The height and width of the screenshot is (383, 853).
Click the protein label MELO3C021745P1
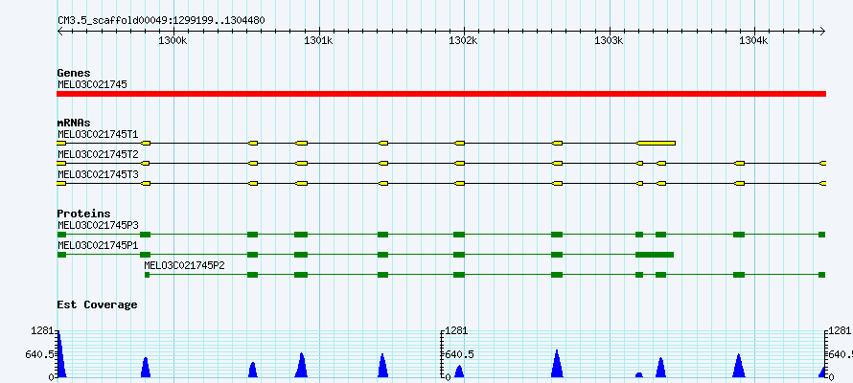tap(98, 245)
